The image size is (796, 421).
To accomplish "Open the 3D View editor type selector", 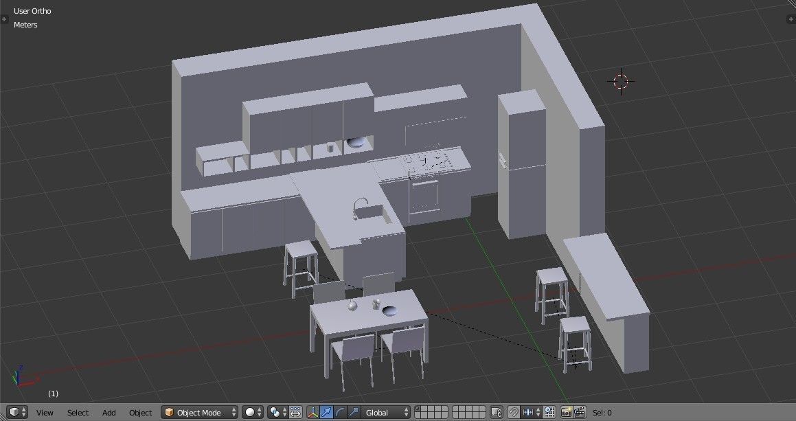I will pos(18,412).
